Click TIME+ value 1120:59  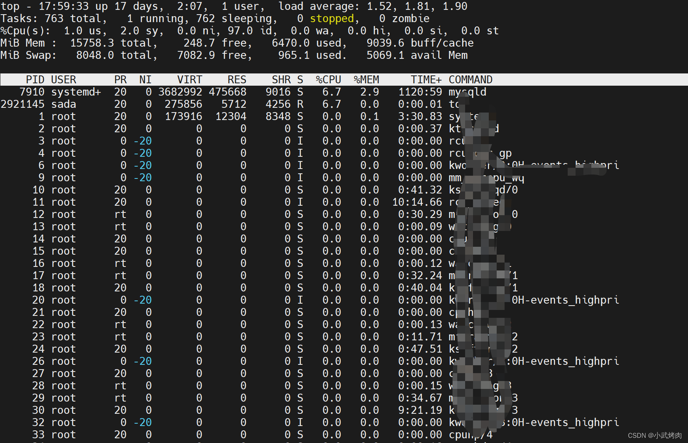[x=420, y=92]
